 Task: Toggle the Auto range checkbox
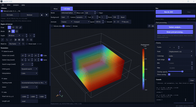coord(169,60)
